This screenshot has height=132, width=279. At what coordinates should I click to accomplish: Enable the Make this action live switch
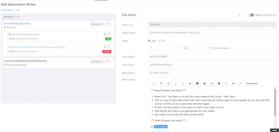click(x=251, y=15)
